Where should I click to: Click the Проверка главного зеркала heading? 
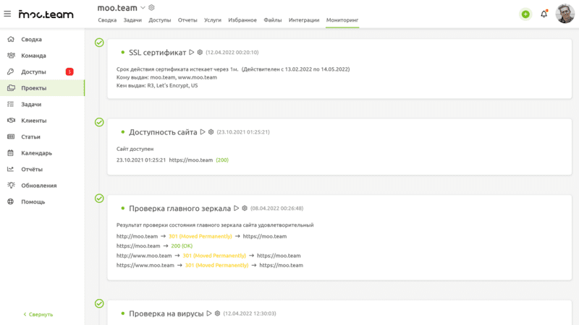(179, 209)
